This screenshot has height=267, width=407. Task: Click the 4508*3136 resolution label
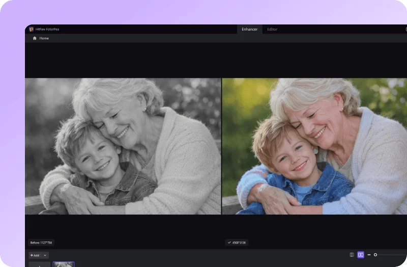point(237,243)
